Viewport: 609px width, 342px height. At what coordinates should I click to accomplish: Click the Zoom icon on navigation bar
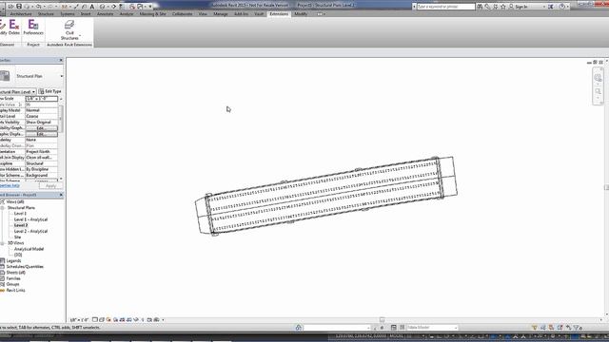coord(598,91)
